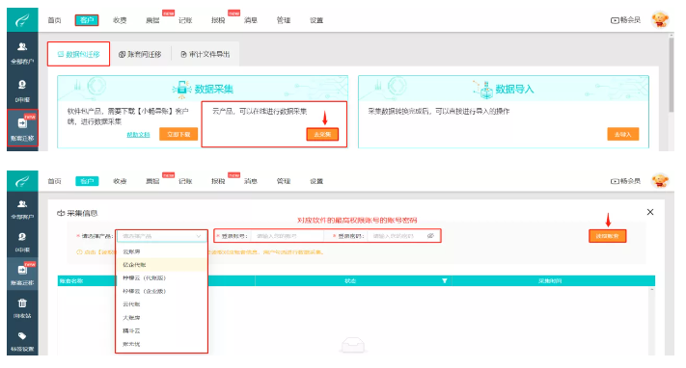Open 消息 menu in the lower screenshot
Image resolution: width=686 pixels, height=368 pixels.
[251, 181]
